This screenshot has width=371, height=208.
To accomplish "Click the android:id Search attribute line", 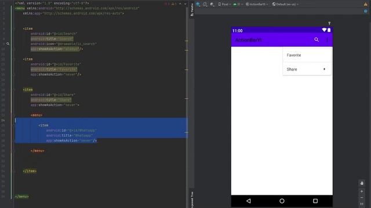I will [54, 34].
